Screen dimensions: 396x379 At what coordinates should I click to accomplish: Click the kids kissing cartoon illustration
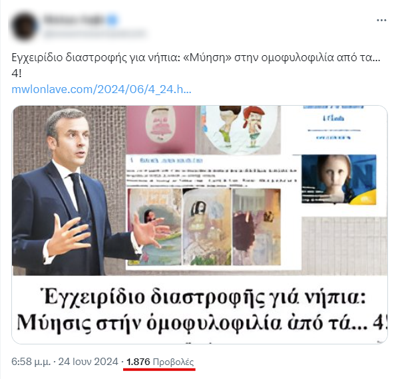click(x=239, y=130)
